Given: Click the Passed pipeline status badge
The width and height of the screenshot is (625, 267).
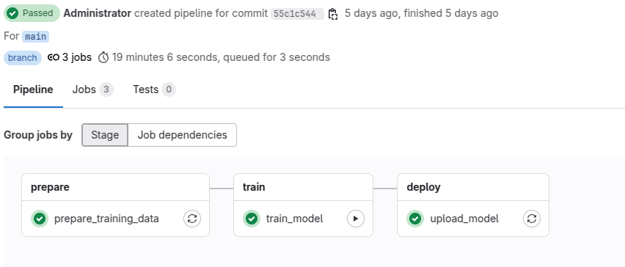Looking at the screenshot, I should (32, 13).
